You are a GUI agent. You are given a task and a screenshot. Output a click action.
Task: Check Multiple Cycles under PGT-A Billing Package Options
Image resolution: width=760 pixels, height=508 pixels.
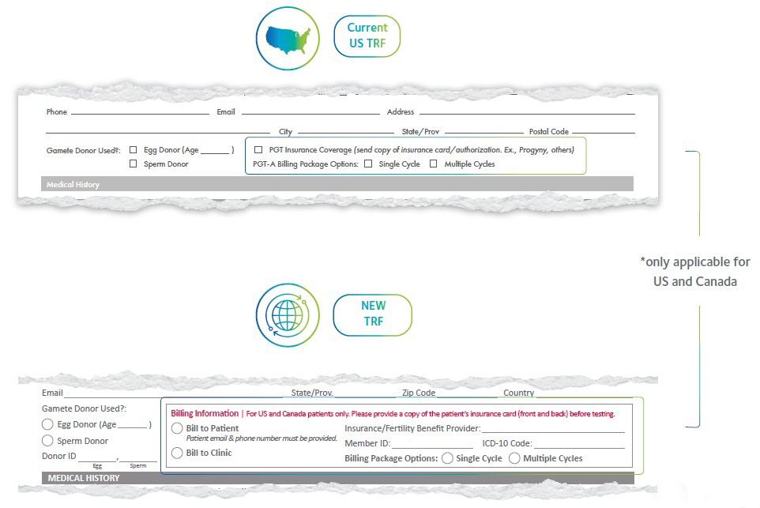coord(432,164)
